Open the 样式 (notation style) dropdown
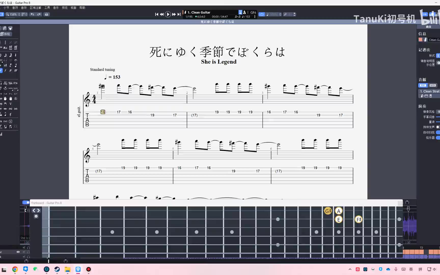The image size is (440, 275). tap(438, 56)
